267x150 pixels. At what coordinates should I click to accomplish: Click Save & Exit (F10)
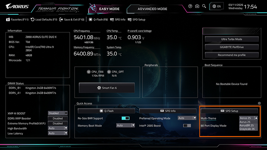(72, 20)
